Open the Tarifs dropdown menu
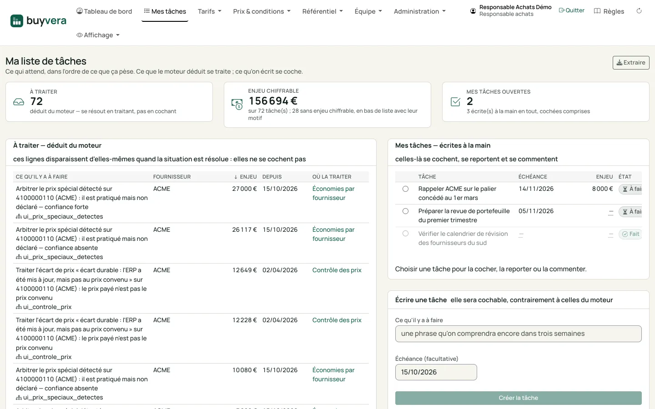 coord(210,11)
